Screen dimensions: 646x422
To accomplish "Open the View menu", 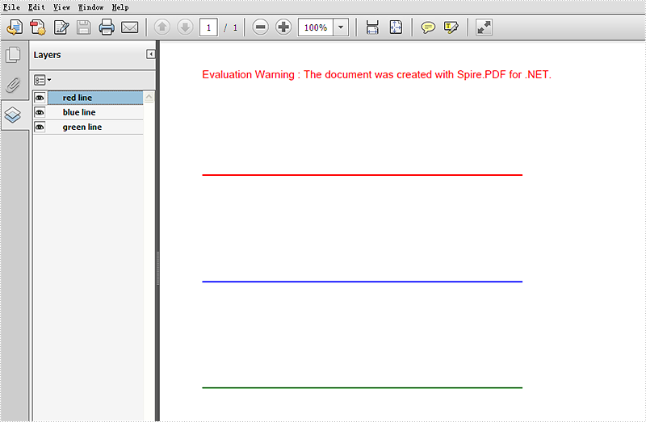I will [x=61, y=7].
